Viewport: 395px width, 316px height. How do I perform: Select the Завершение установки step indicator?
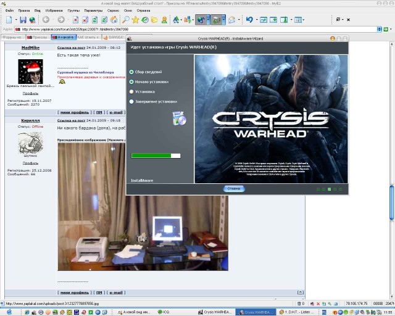(x=131, y=102)
